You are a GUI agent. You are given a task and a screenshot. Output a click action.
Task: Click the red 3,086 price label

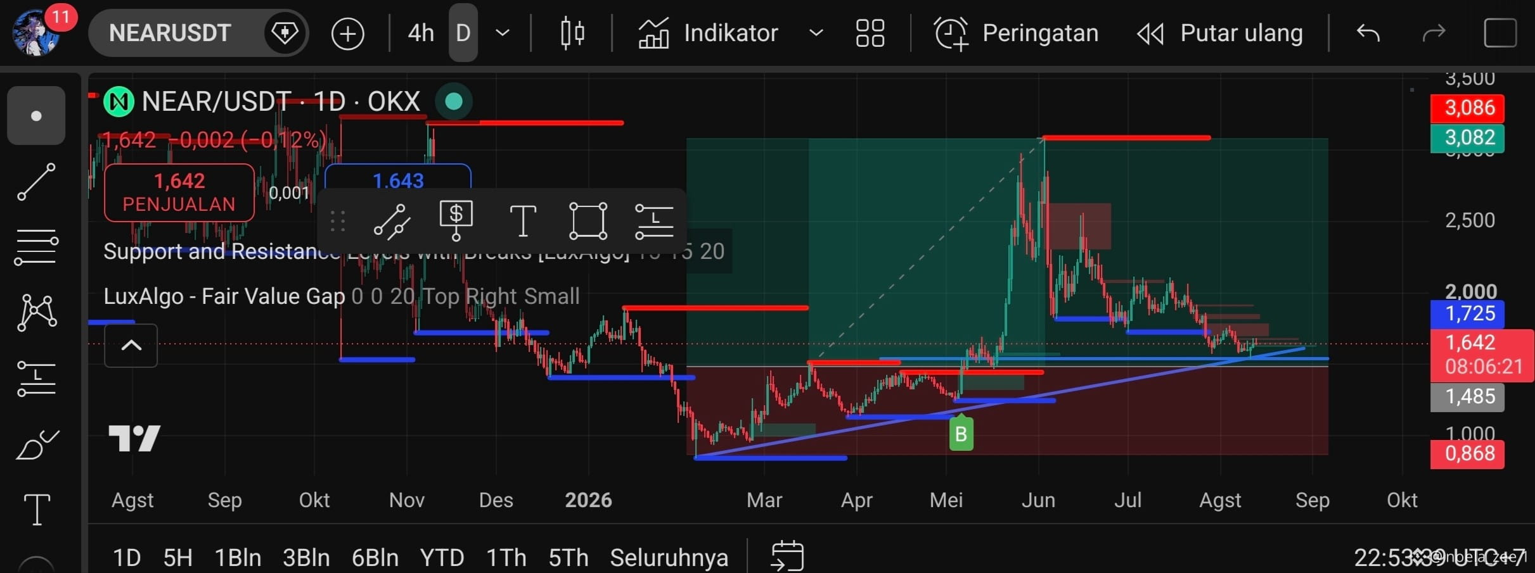point(1468,108)
